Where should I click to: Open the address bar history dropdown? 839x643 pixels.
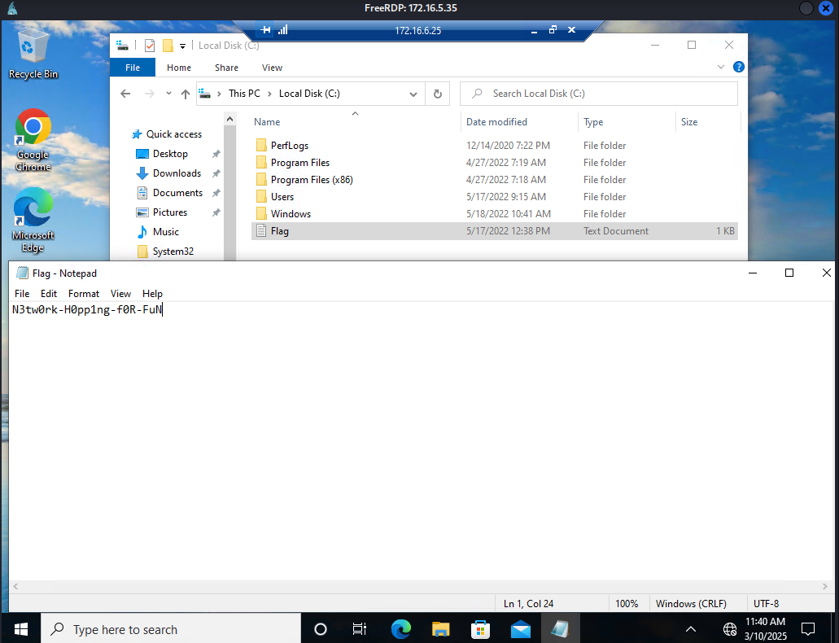[x=413, y=94]
